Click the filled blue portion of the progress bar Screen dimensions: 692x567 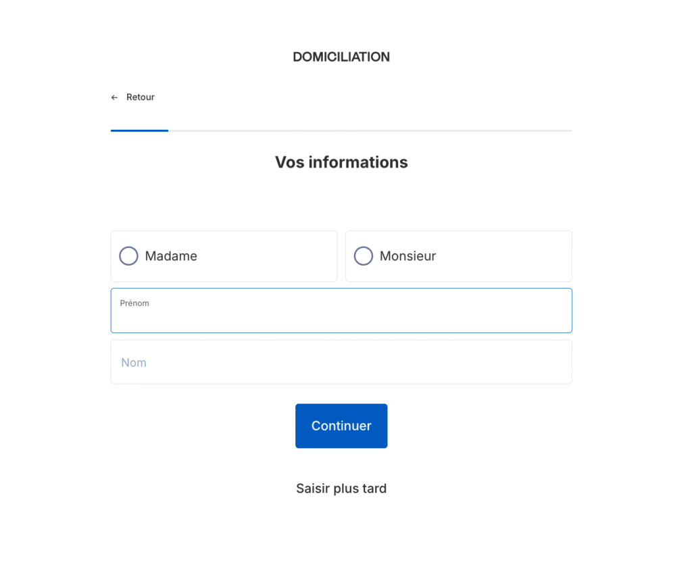click(139, 130)
